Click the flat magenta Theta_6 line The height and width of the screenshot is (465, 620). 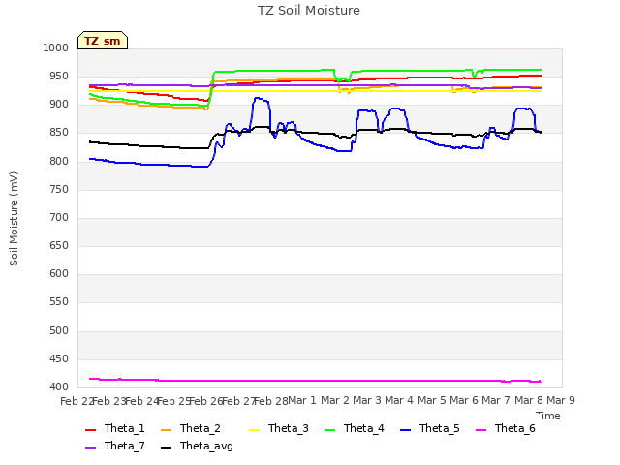[317, 381]
